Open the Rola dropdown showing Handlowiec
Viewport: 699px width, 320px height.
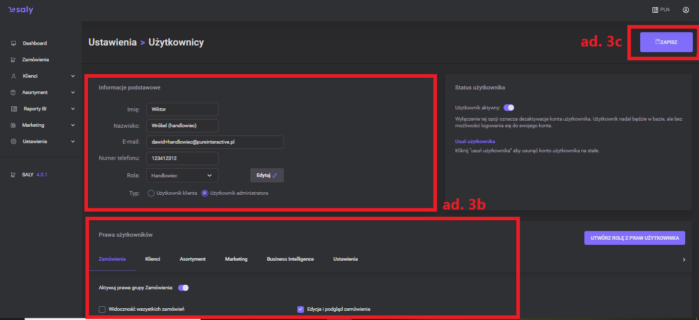pyautogui.click(x=182, y=175)
